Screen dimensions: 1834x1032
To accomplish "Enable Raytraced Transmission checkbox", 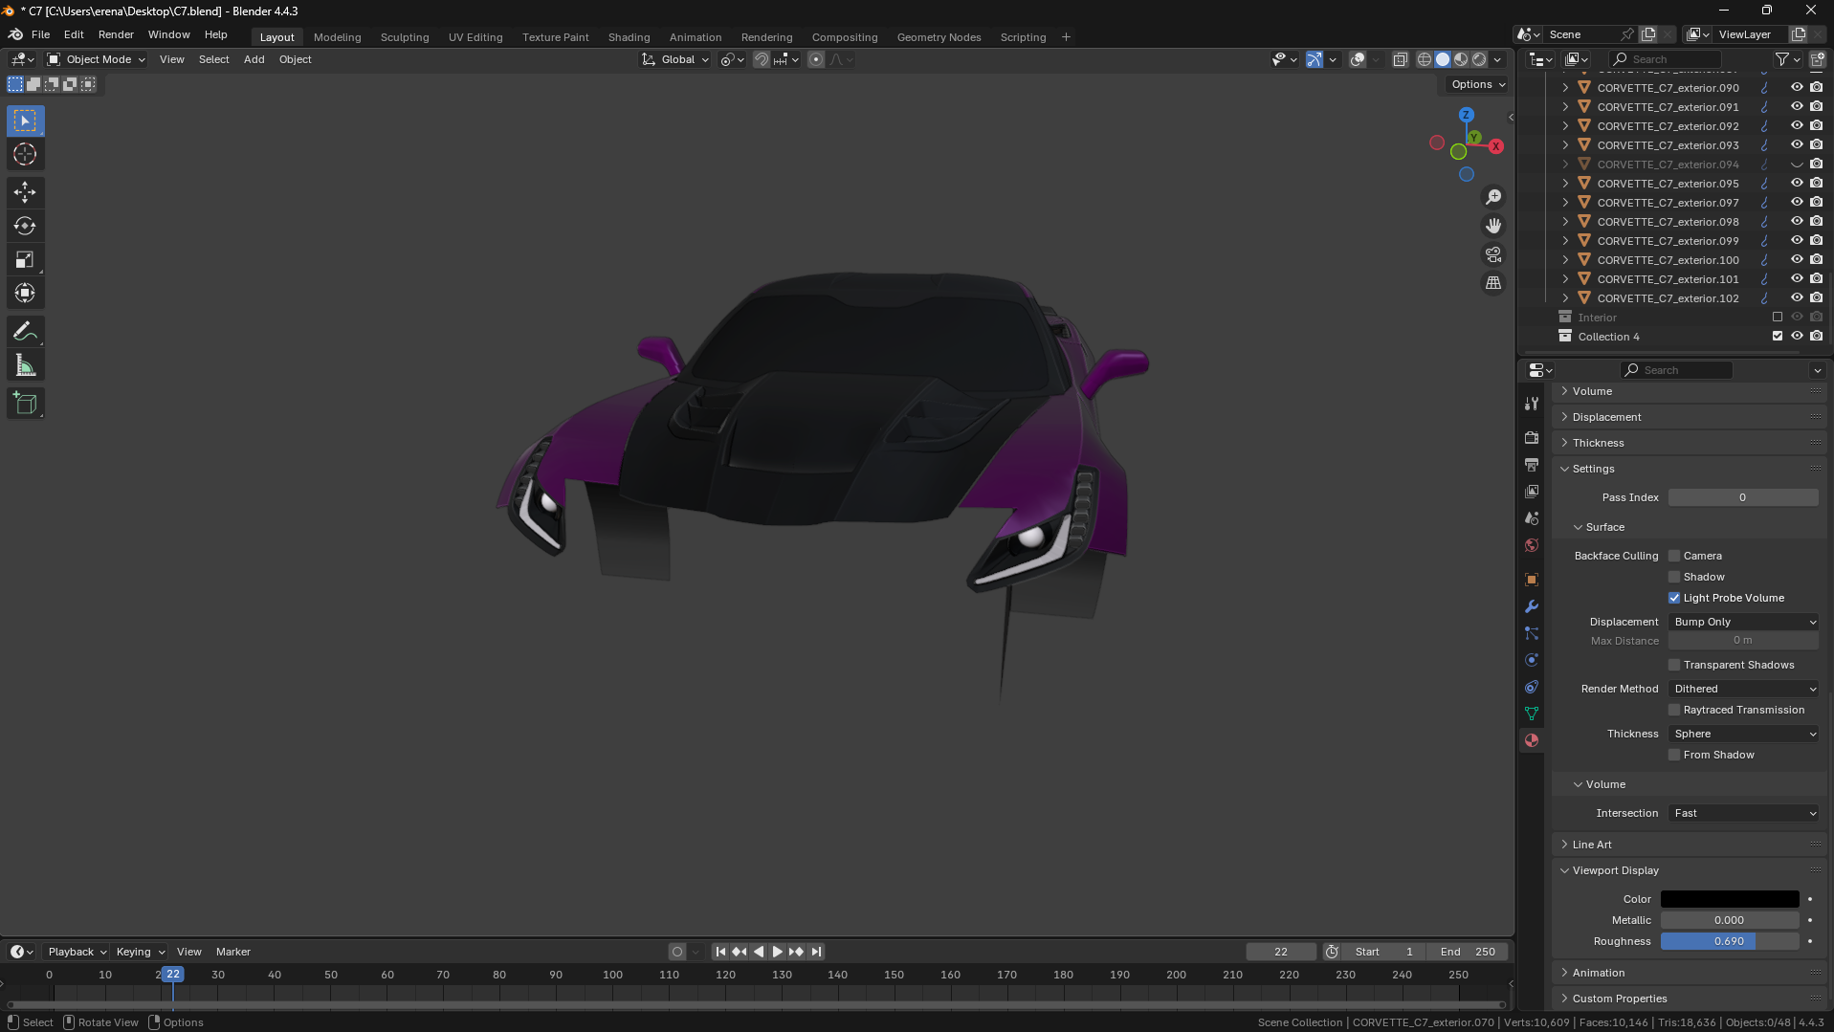I will click(x=1674, y=710).
